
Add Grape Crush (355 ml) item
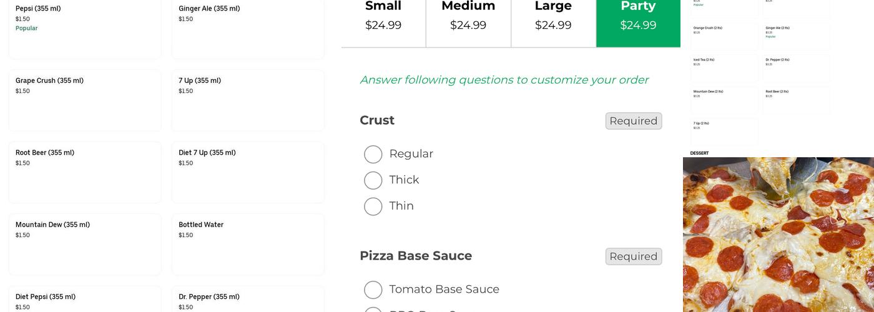85,100
